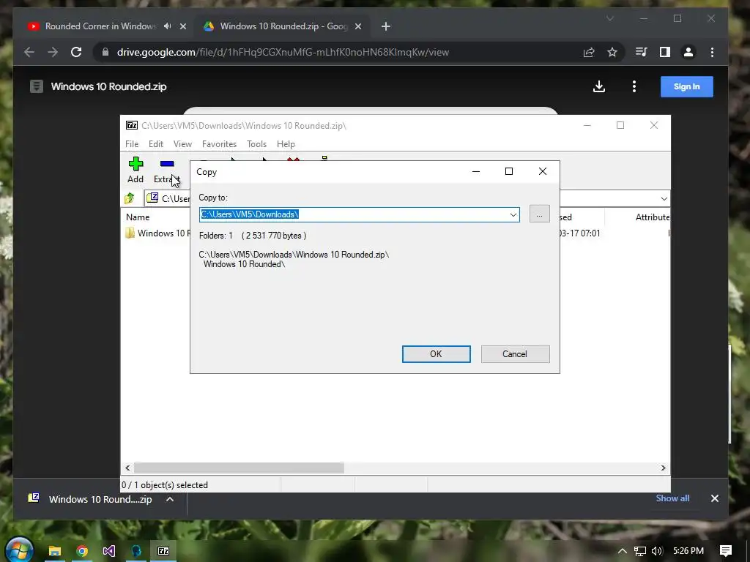The width and height of the screenshot is (750, 562).
Task: Click the browse "..." button in Copy dialog
Action: (540, 214)
